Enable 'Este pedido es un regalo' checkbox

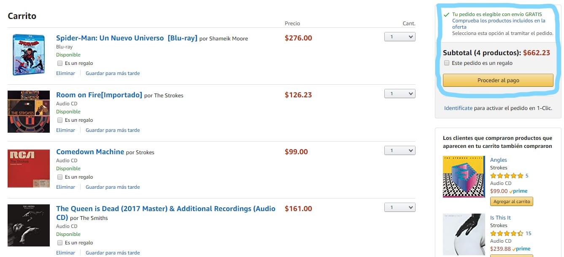(x=447, y=63)
